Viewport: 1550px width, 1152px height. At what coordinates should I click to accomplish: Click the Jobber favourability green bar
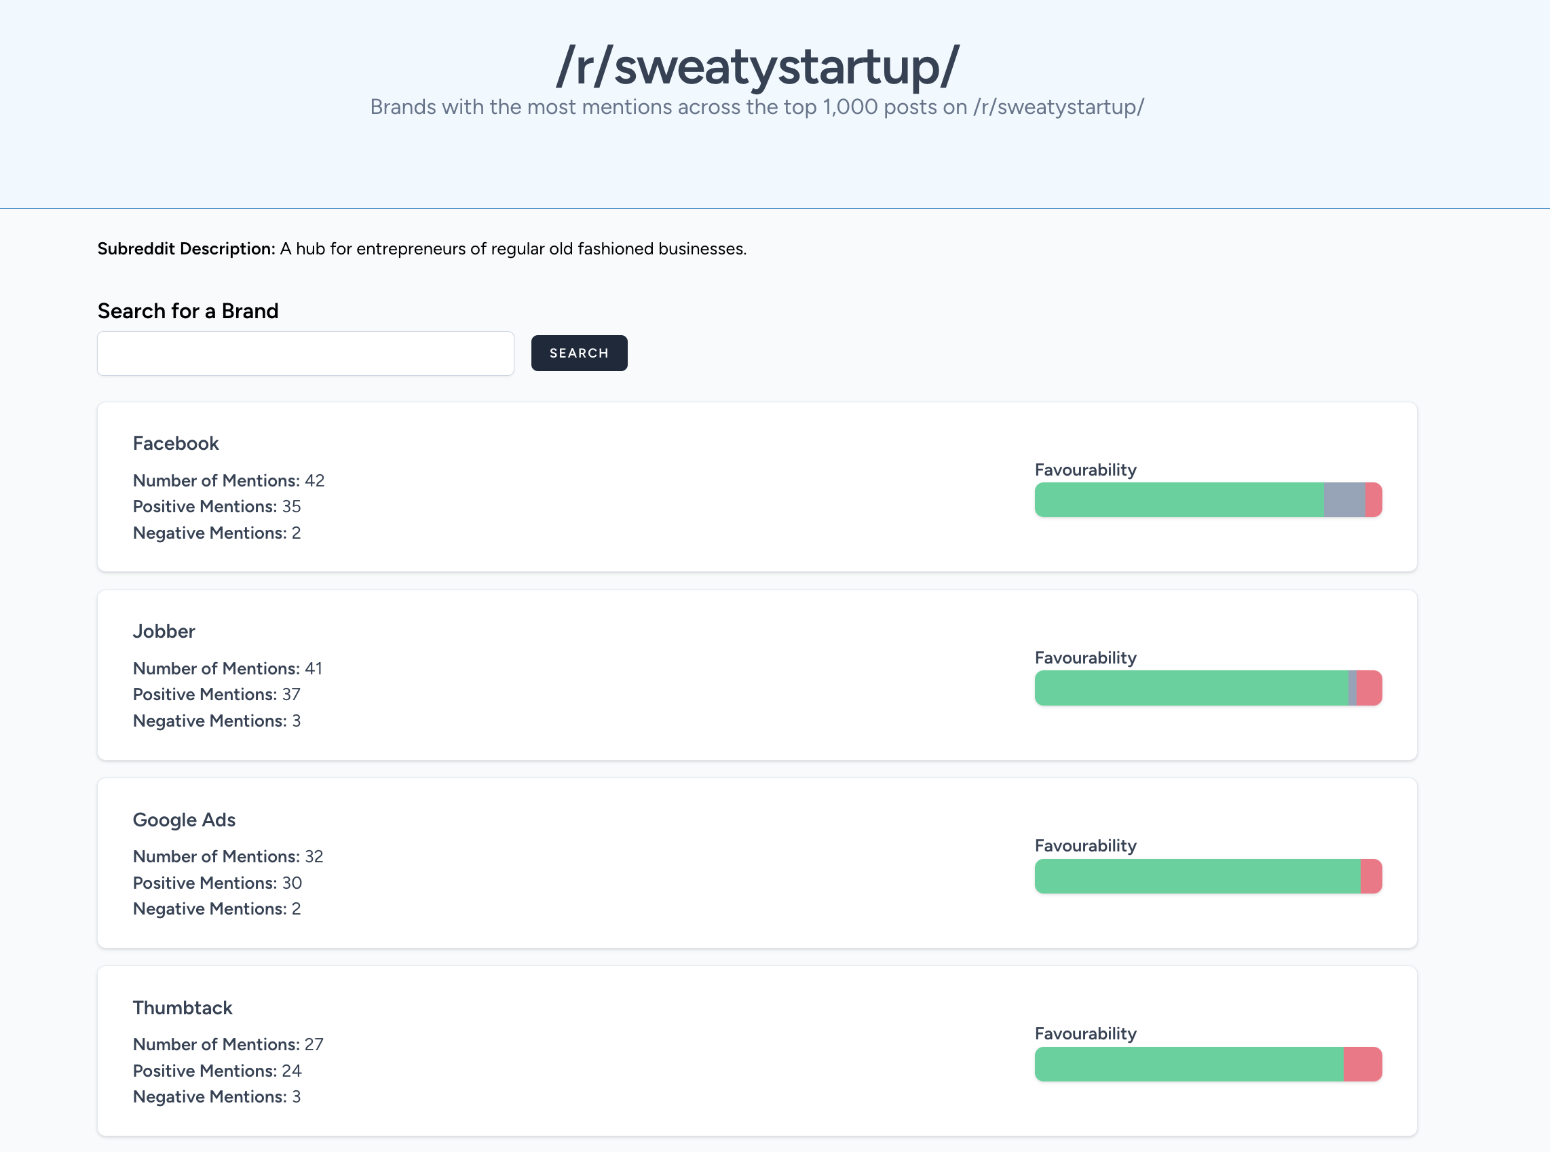coord(1192,687)
